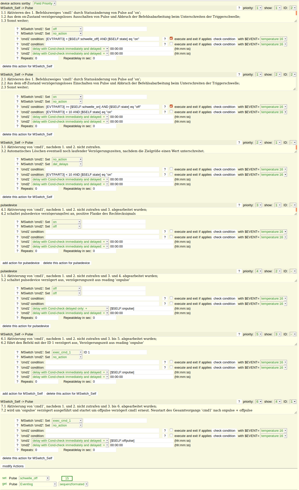
Task: Click the schwelle_off value field showing 15
Action: pyautogui.click(x=67, y=478)
